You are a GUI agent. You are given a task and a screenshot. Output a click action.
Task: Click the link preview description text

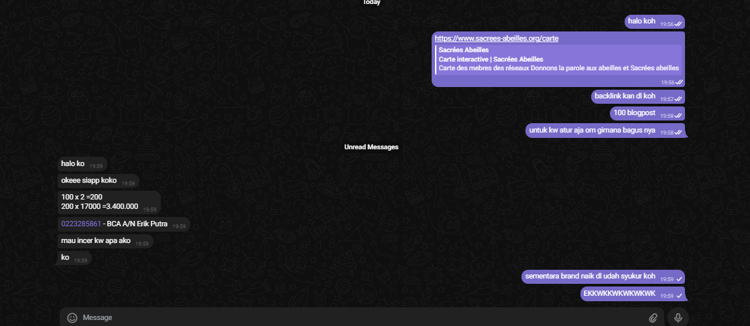coord(558,68)
